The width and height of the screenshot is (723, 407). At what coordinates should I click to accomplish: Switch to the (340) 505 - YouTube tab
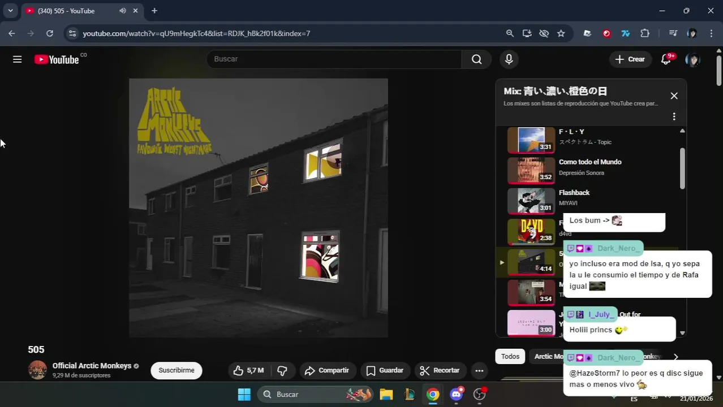pyautogui.click(x=82, y=11)
